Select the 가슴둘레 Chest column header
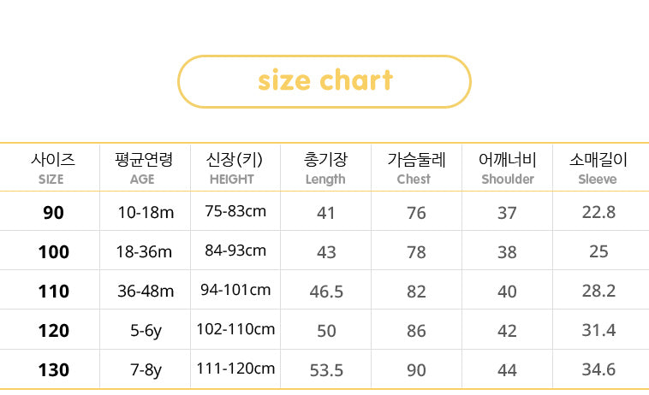 coord(416,168)
